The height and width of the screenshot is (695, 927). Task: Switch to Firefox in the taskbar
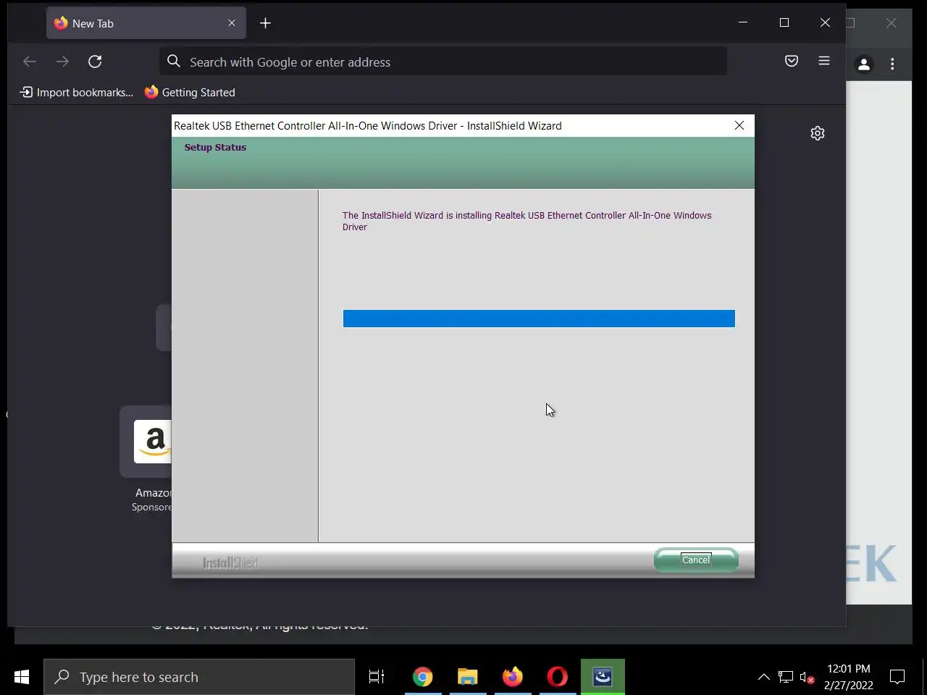513,677
